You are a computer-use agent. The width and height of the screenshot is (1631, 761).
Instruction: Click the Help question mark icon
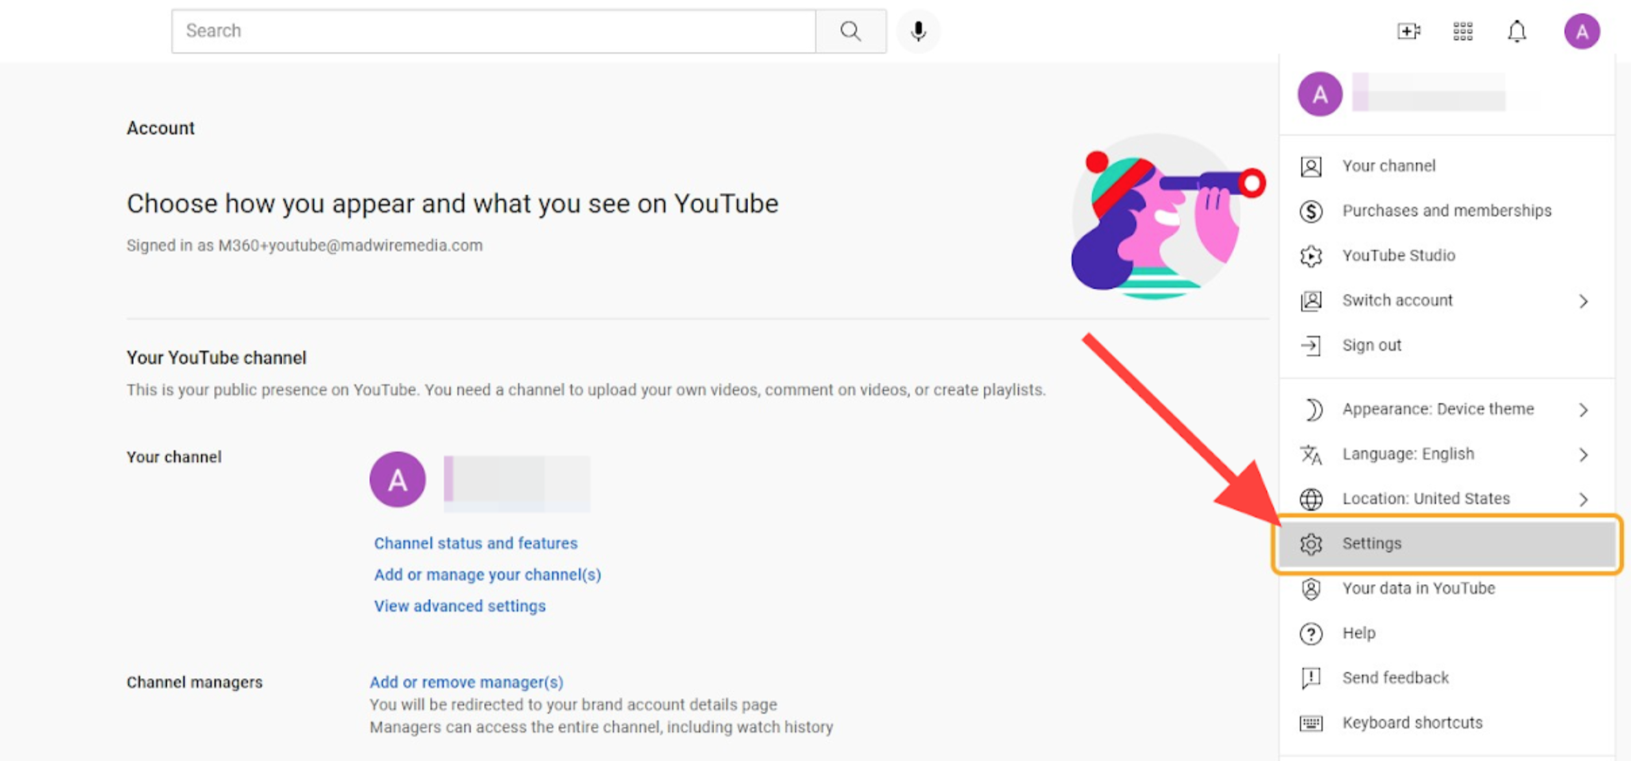click(x=1311, y=633)
